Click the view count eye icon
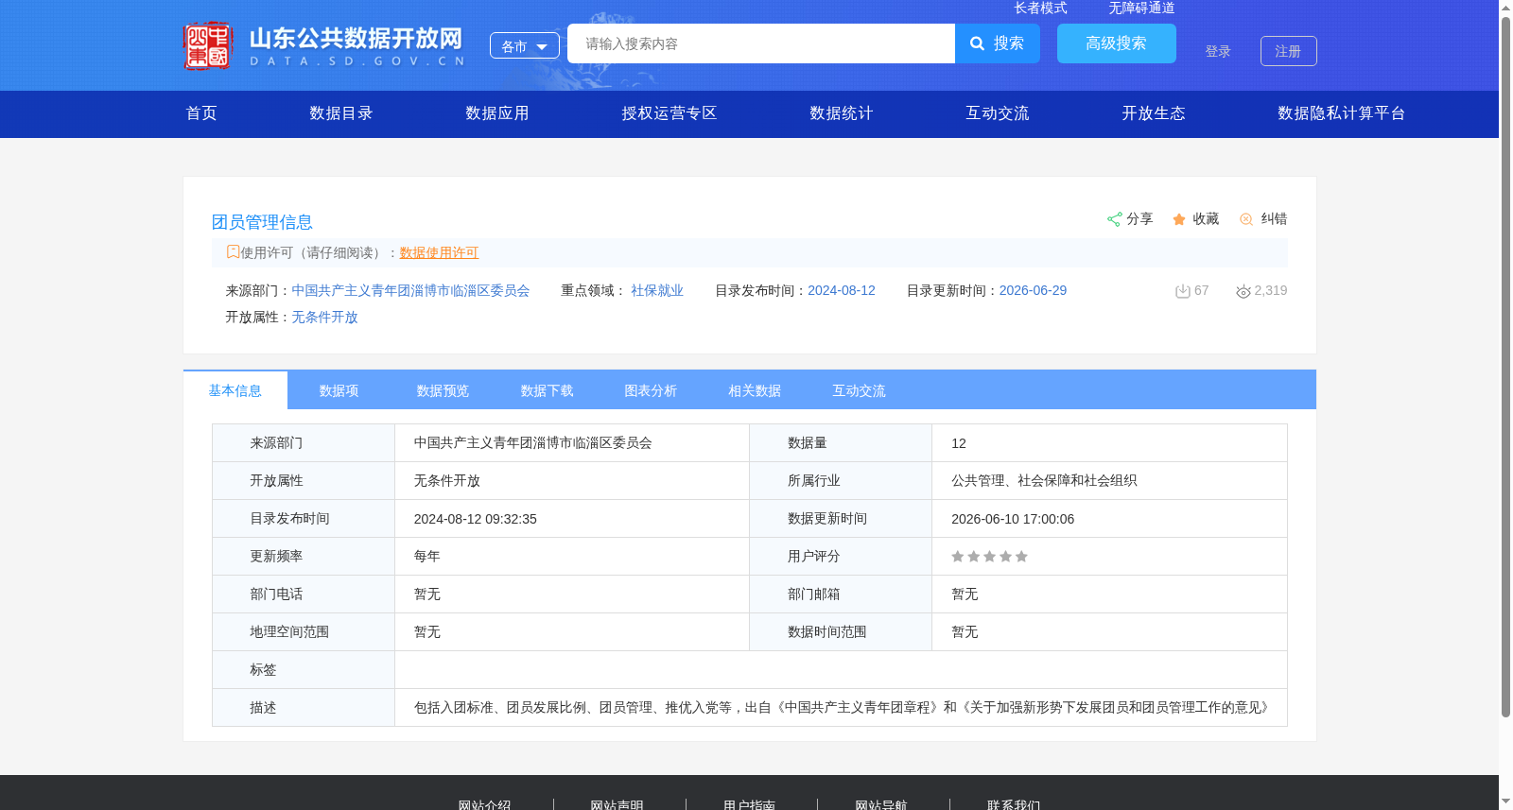Screen dimensions: 1513x810 pos(1243,291)
